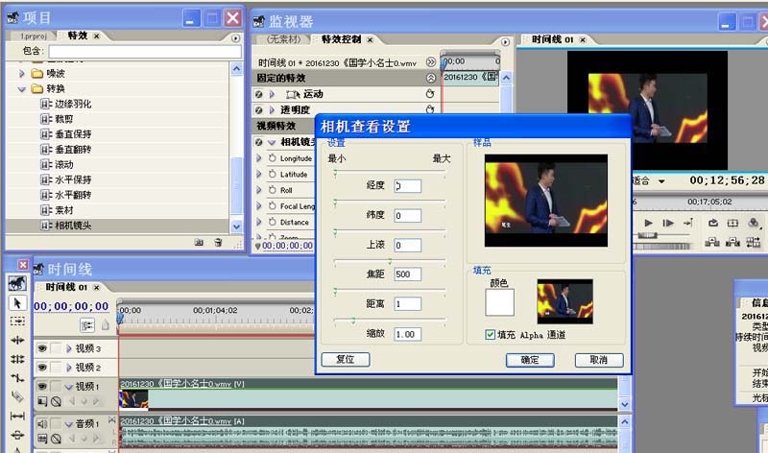
Task: Select the Track Select tool
Action: tap(17, 322)
